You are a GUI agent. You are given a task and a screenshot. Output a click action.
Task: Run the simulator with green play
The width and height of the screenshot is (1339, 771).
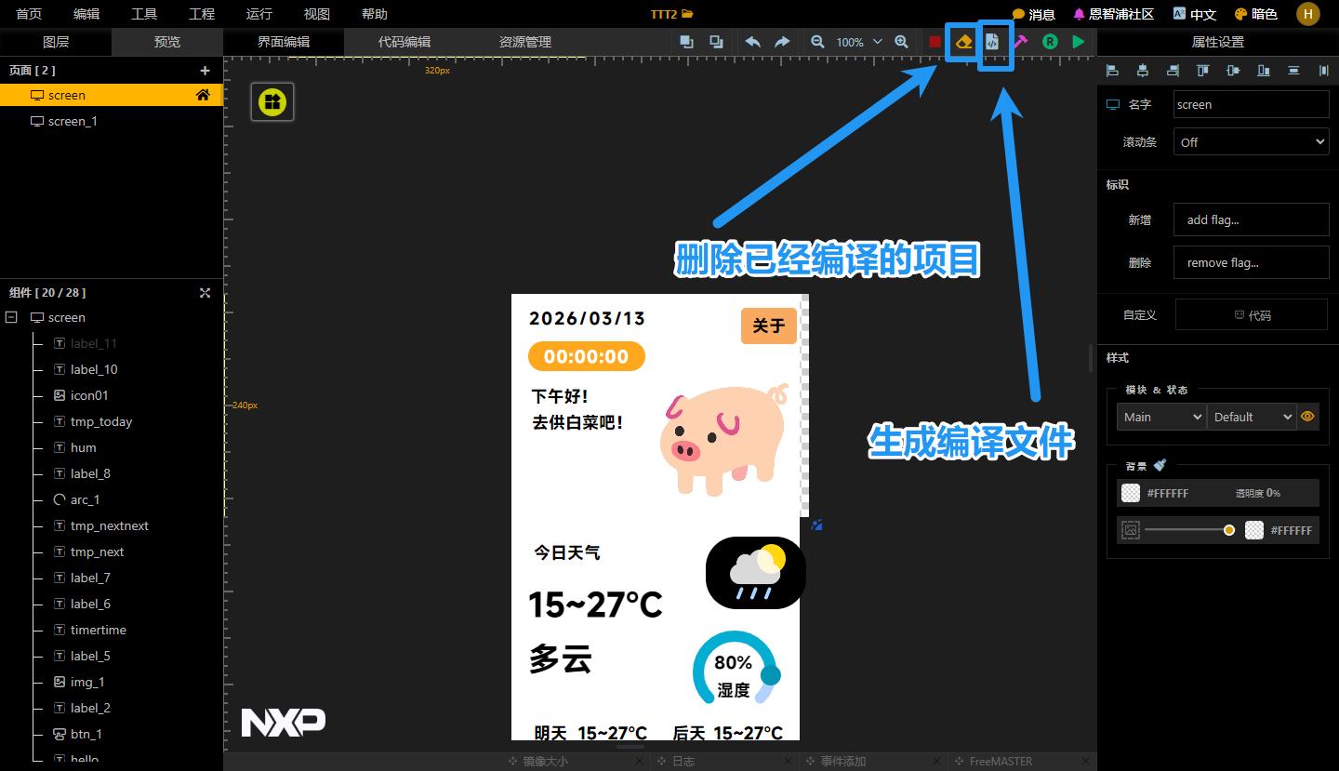pos(1079,42)
